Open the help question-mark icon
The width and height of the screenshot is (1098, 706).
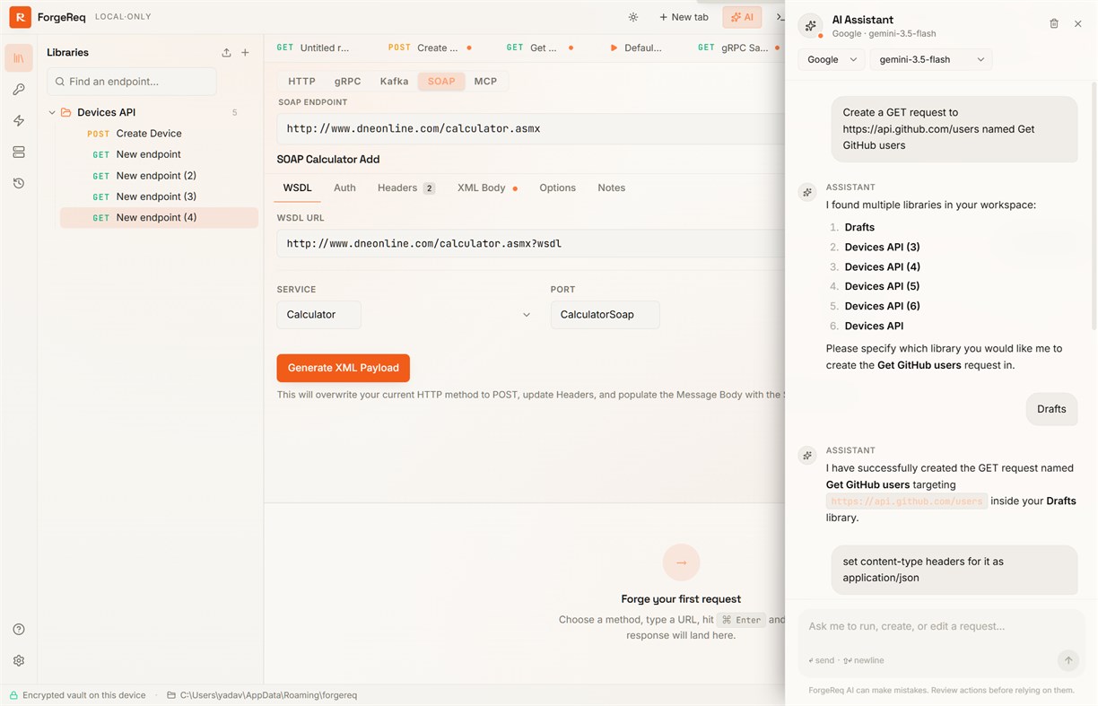click(19, 630)
